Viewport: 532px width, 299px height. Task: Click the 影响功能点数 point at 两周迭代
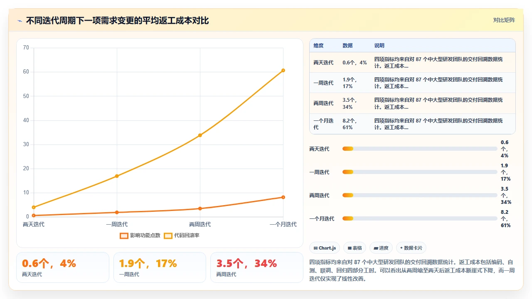(200, 208)
